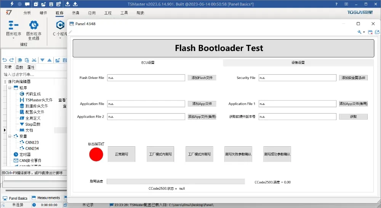The height and width of the screenshot is (208, 381).
Task: Click the 正常刷写 button
Action: click(x=121, y=154)
